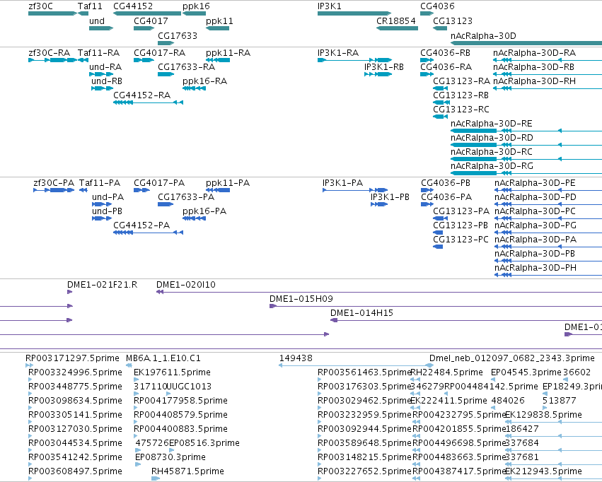The width and height of the screenshot is (602, 482).
Task: Select feature 149438
Action: coord(357,365)
